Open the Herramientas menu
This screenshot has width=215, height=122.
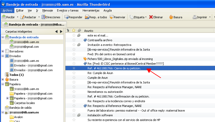pos(91,10)
